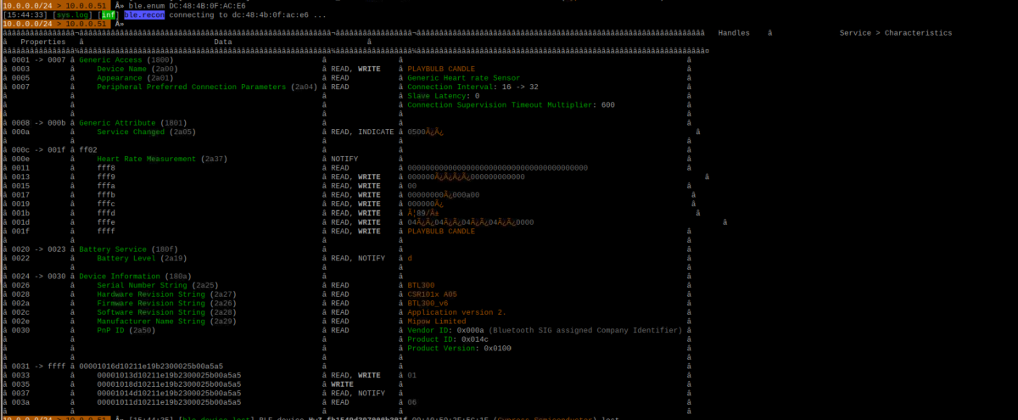Click the ble.enum DC:48:4B:0F:AC:E6 command text
The image size is (1018, 420).
[x=189, y=5]
